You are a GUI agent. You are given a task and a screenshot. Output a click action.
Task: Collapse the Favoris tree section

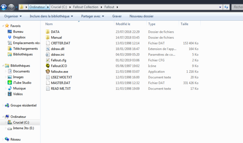(x=3, y=26)
